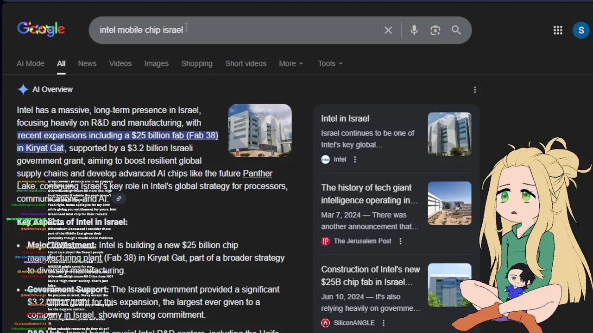Open thumbnail of Intel in Israel card

click(x=449, y=134)
